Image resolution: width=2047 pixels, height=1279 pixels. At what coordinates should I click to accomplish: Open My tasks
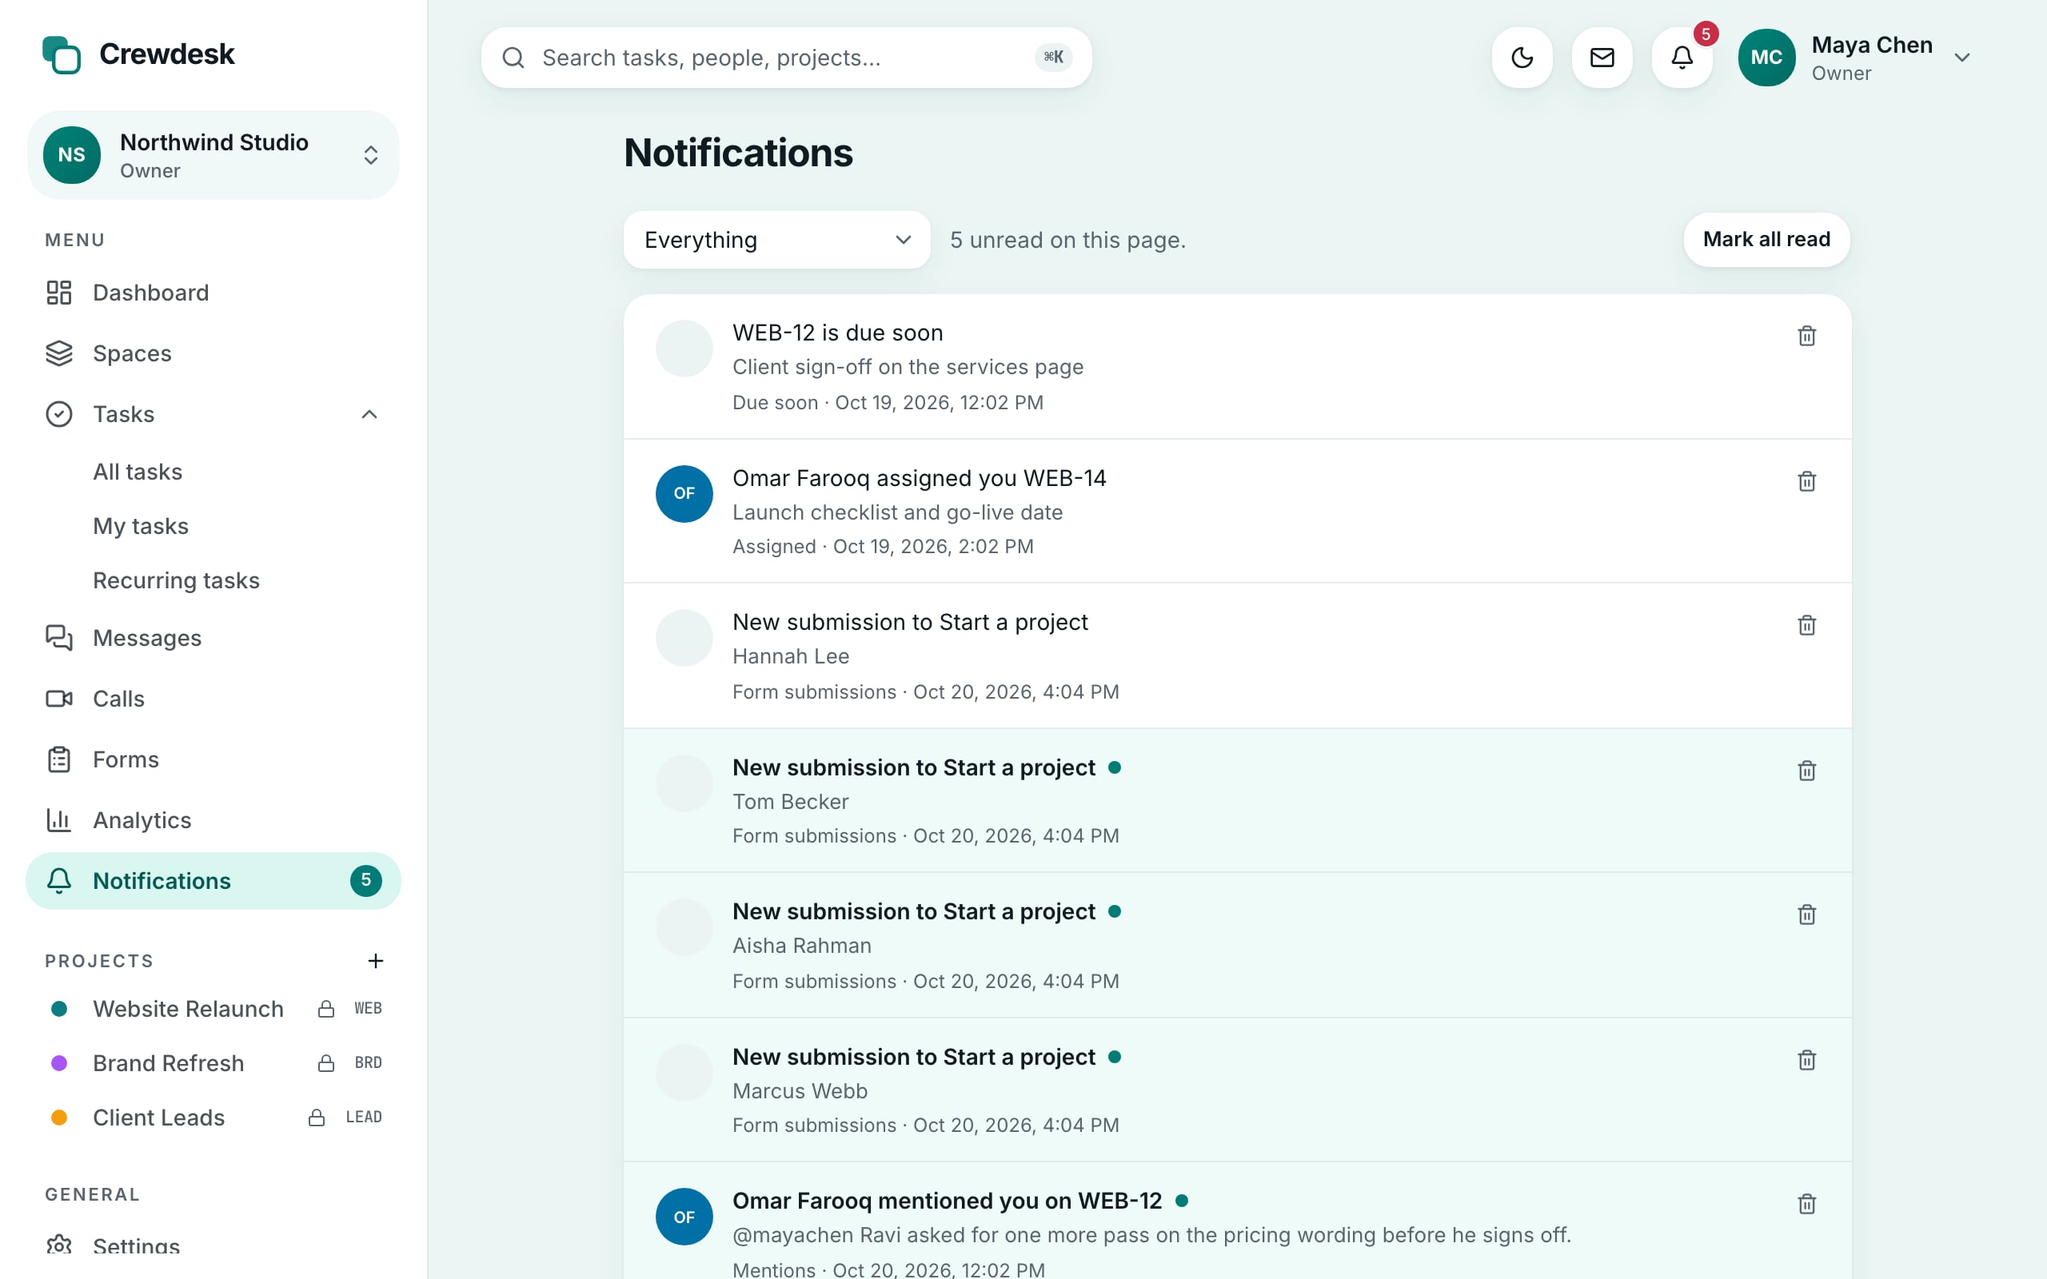click(141, 526)
